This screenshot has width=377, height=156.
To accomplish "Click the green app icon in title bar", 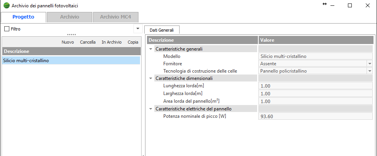I will point(7,5).
